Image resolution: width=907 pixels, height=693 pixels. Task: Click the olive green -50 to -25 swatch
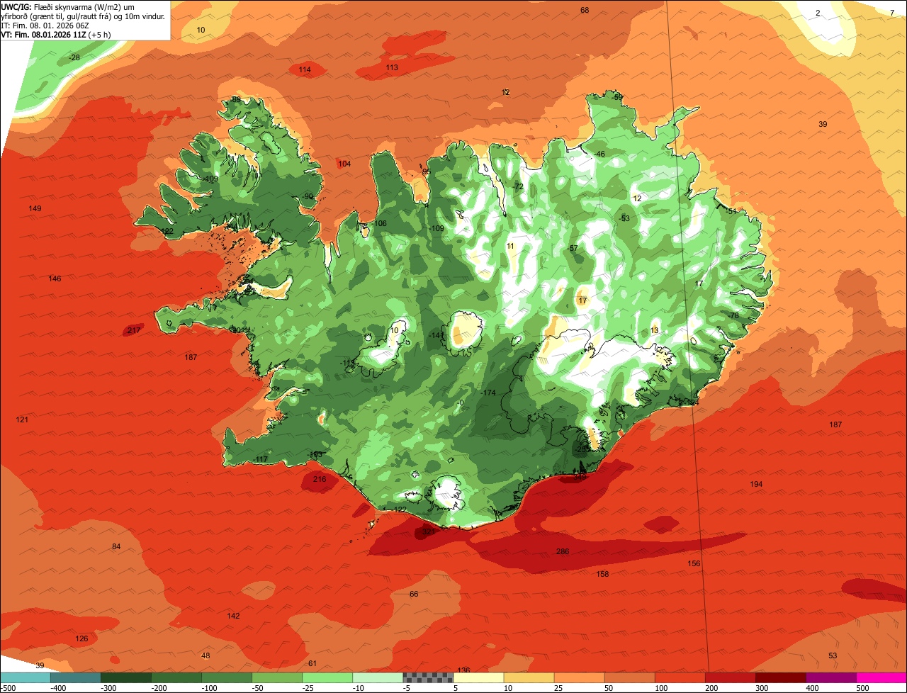[278, 677]
